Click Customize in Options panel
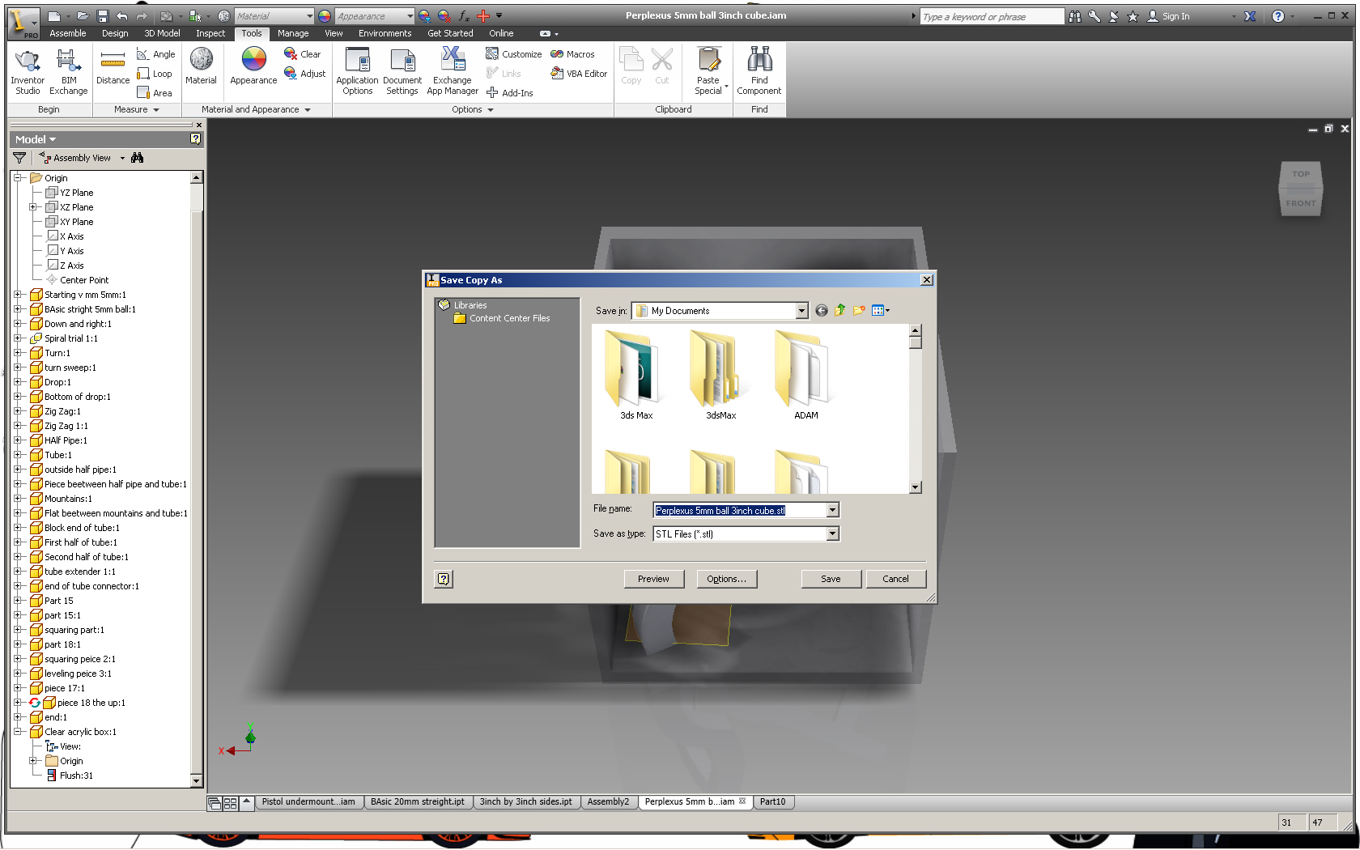Image resolution: width=1360 pixels, height=850 pixels. [x=513, y=54]
